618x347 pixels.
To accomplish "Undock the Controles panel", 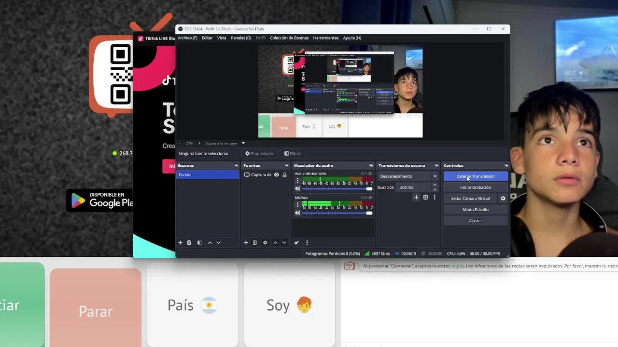I will 506,166.
